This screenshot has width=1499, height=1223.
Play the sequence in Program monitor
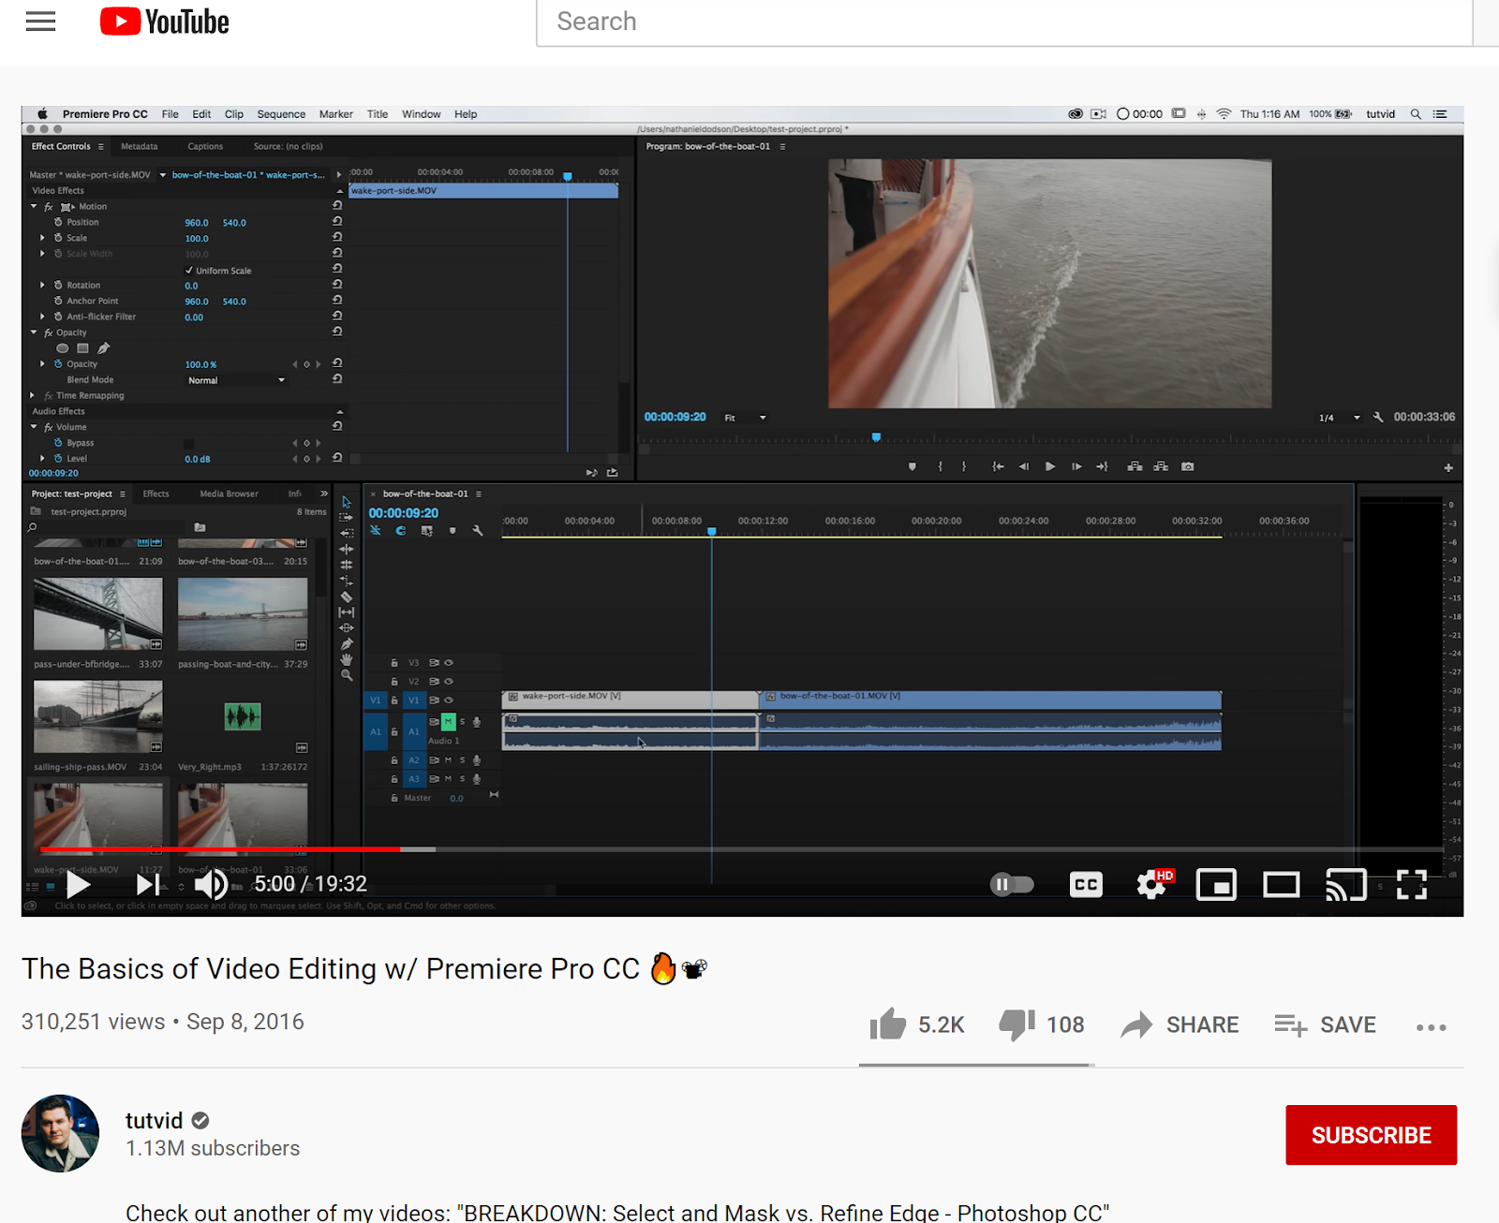(x=1050, y=466)
